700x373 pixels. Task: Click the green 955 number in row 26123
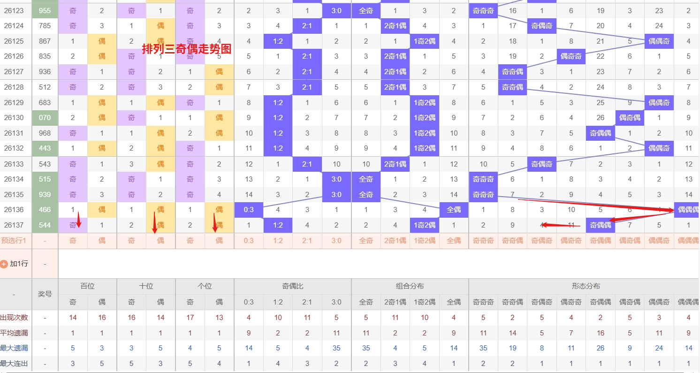tap(45, 11)
